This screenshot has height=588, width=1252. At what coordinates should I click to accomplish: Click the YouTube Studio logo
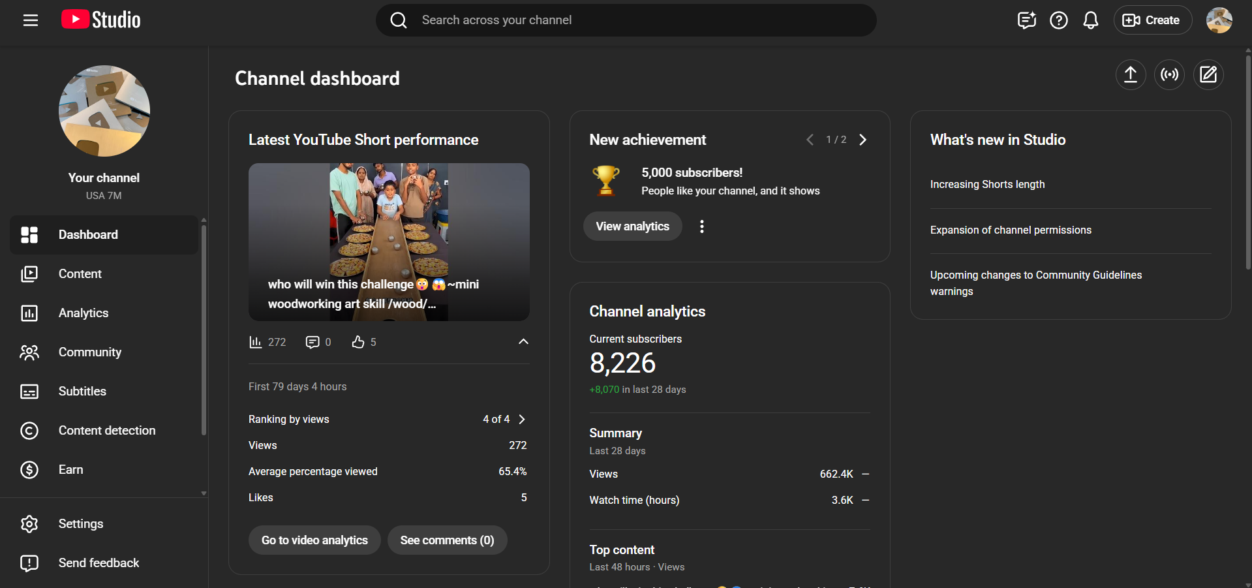click(x=101, y=20)
